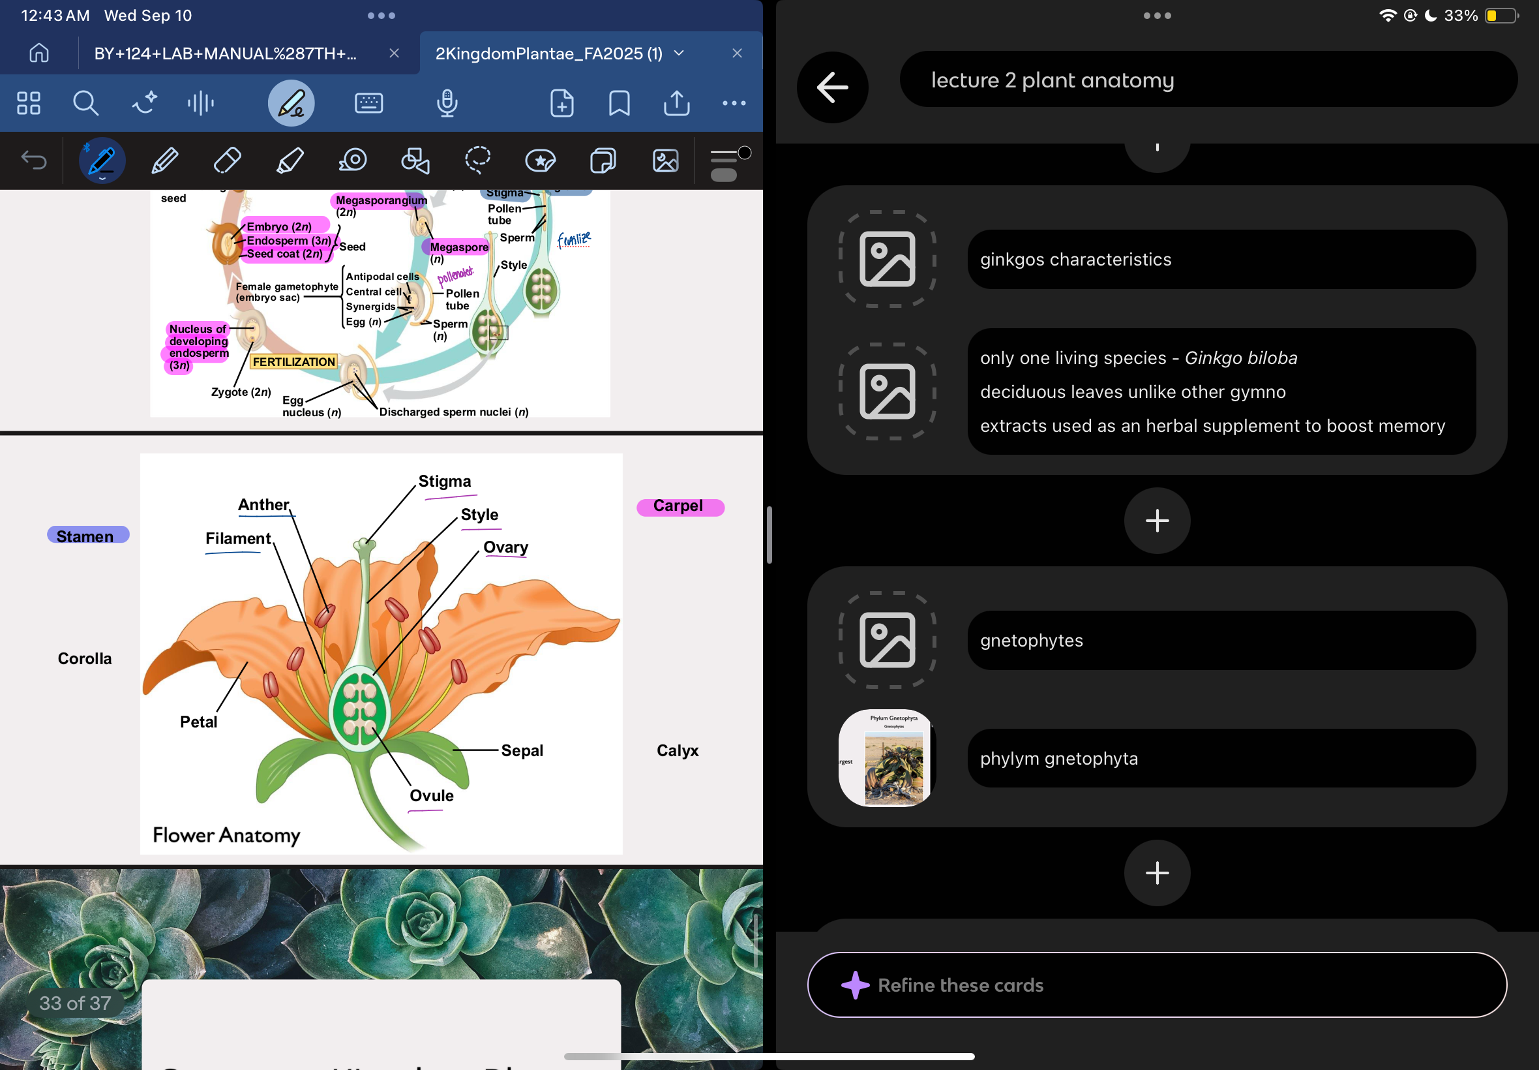
Task: Open the phylum gnetophyta image thumbnail
Action: [x=886, y=758]
